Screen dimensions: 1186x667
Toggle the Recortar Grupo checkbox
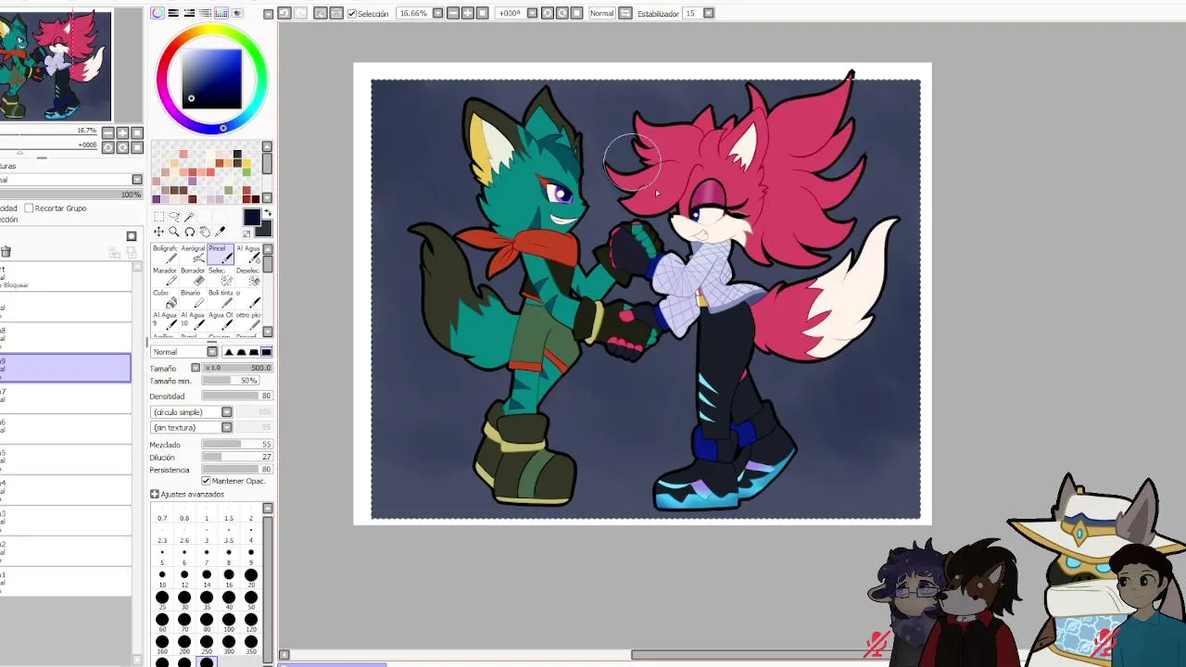click(x=29, y=208)
